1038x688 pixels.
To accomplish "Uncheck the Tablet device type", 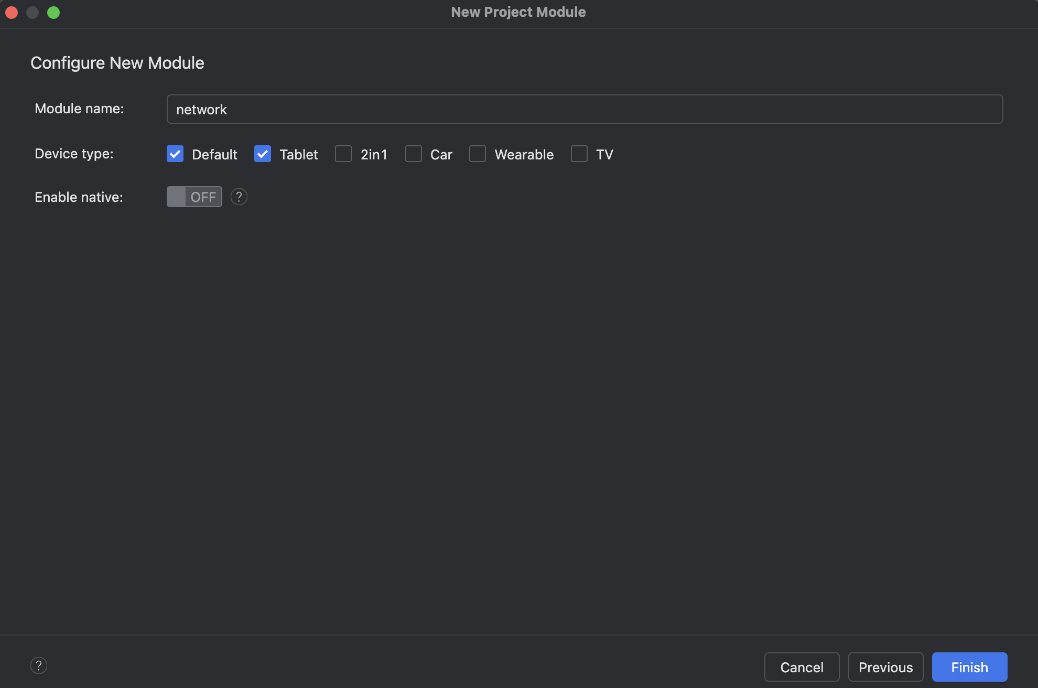I will (263, 154).
